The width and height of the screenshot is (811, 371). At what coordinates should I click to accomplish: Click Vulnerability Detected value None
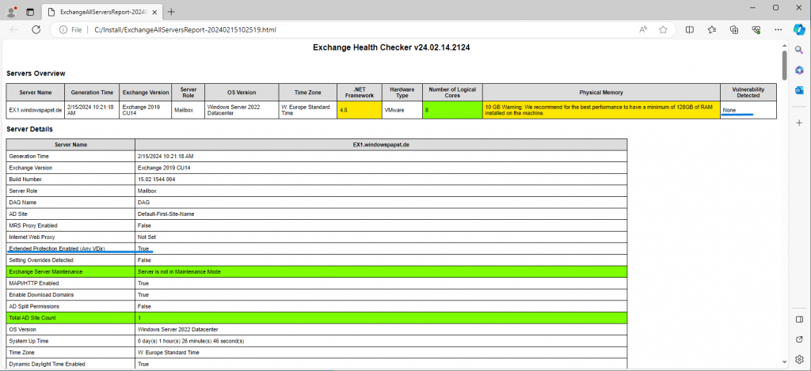coord(729,110)
